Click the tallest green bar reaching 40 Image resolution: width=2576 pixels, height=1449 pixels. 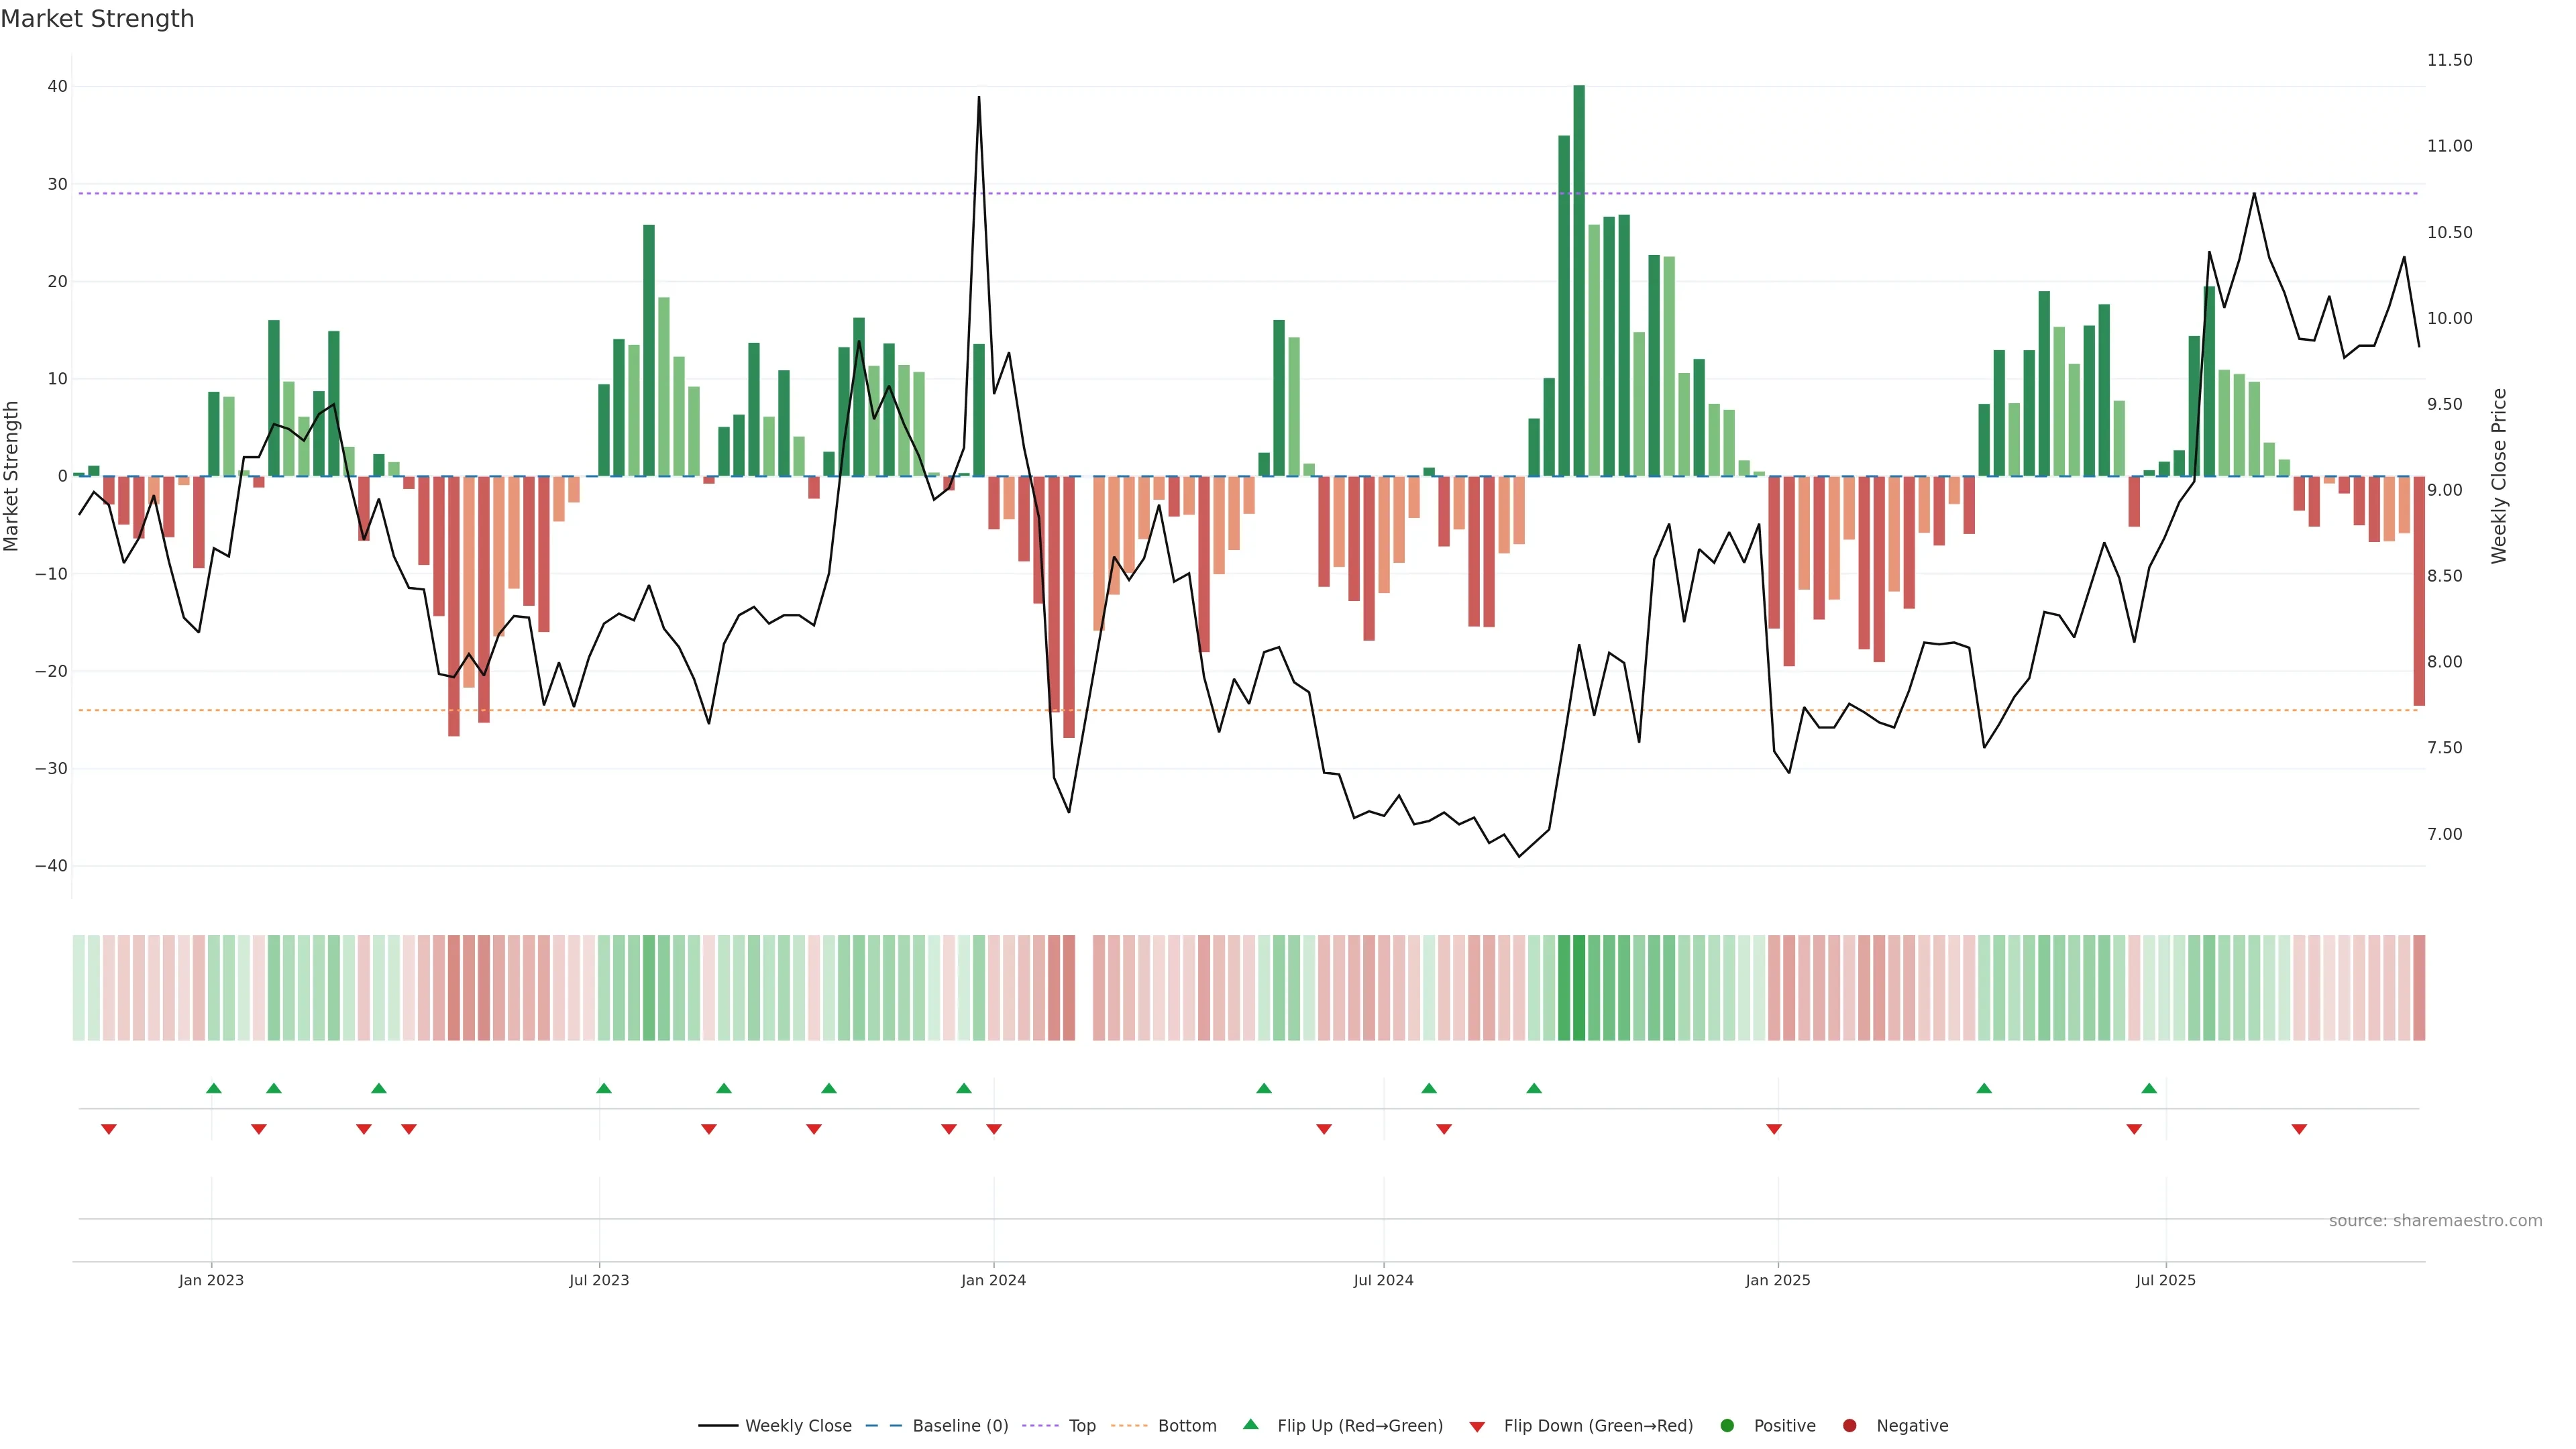click(x=1579, y=280)
